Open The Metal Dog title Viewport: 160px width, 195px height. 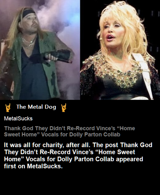pyautogui.click(x=36, y=107)
